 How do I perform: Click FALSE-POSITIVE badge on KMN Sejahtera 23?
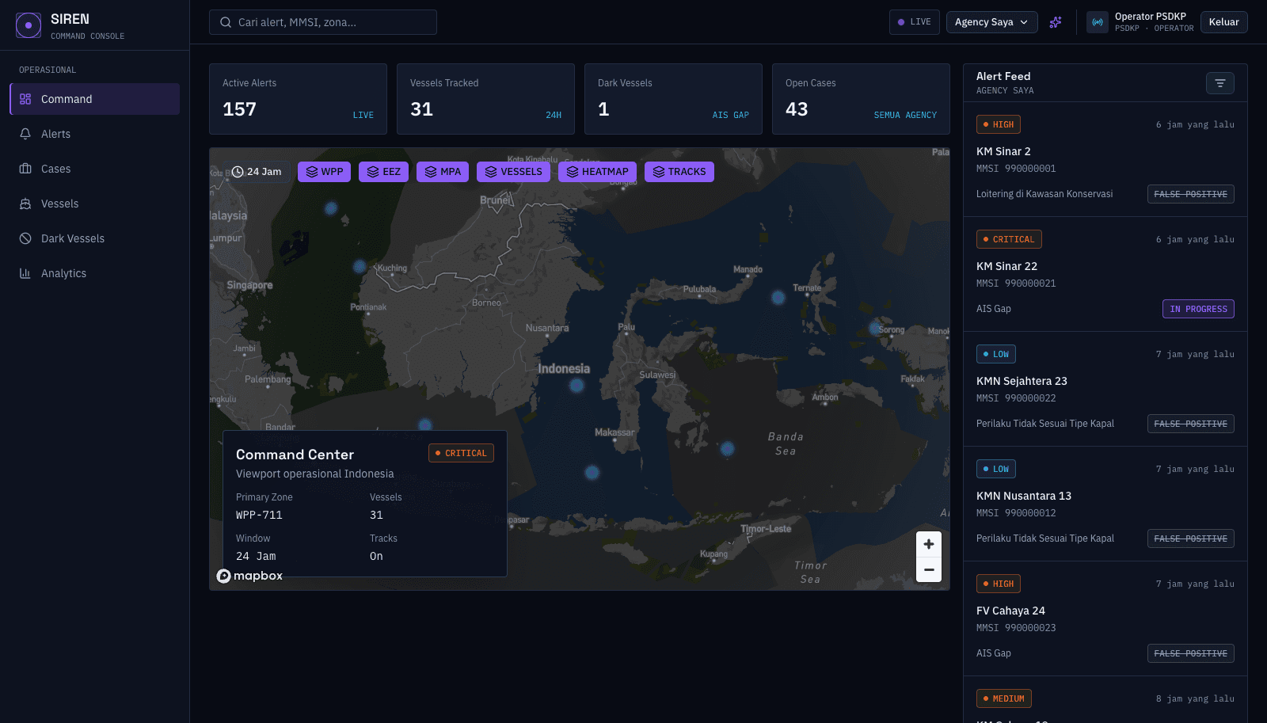(x=1191, y=424)
